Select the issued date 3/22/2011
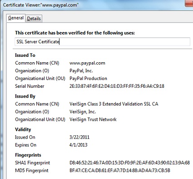 [x=79, y=137]
